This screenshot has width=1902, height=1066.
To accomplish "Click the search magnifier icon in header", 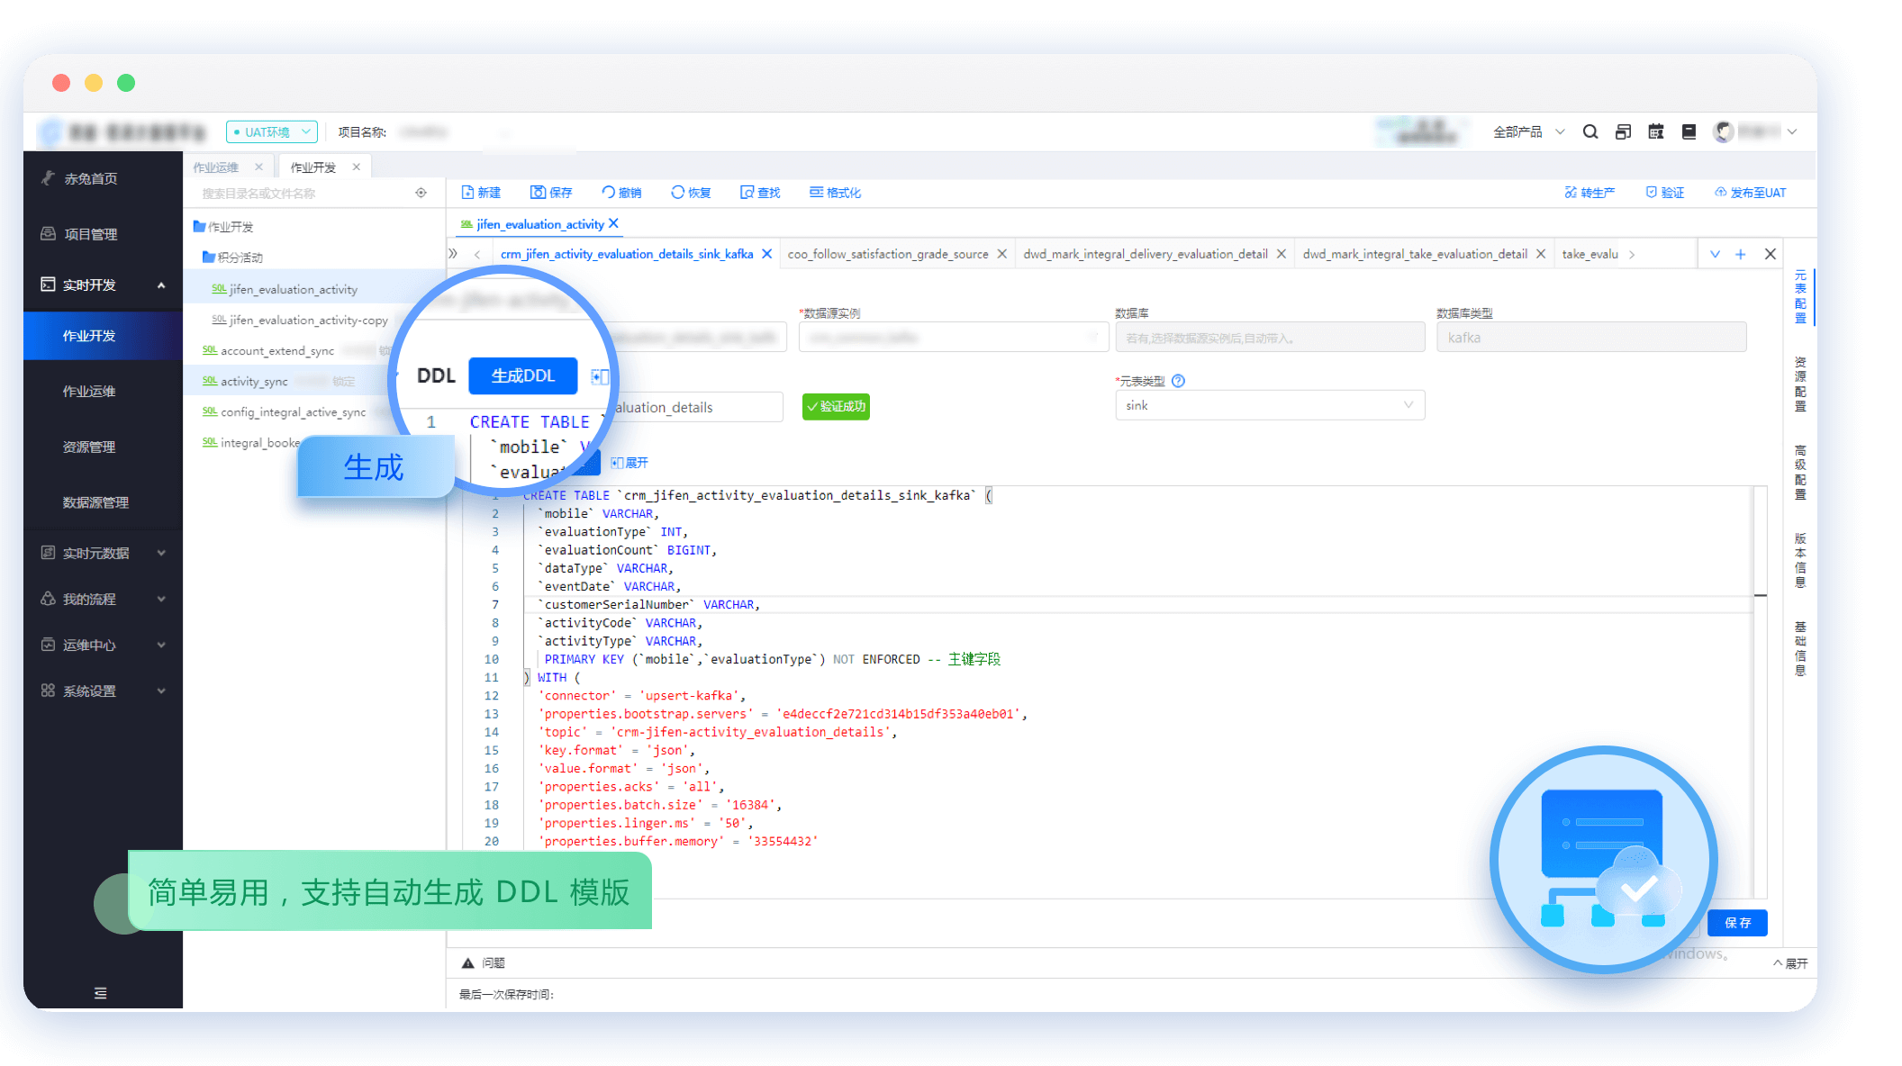I will click(x=1590, y=131).
